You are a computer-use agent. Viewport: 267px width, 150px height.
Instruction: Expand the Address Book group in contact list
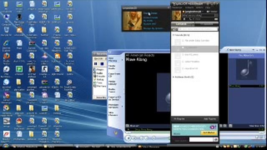[173, 77]
